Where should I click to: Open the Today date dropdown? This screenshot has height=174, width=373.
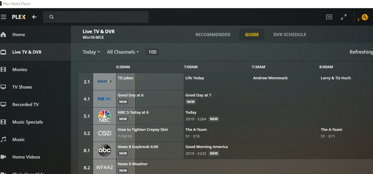[91, 52]
